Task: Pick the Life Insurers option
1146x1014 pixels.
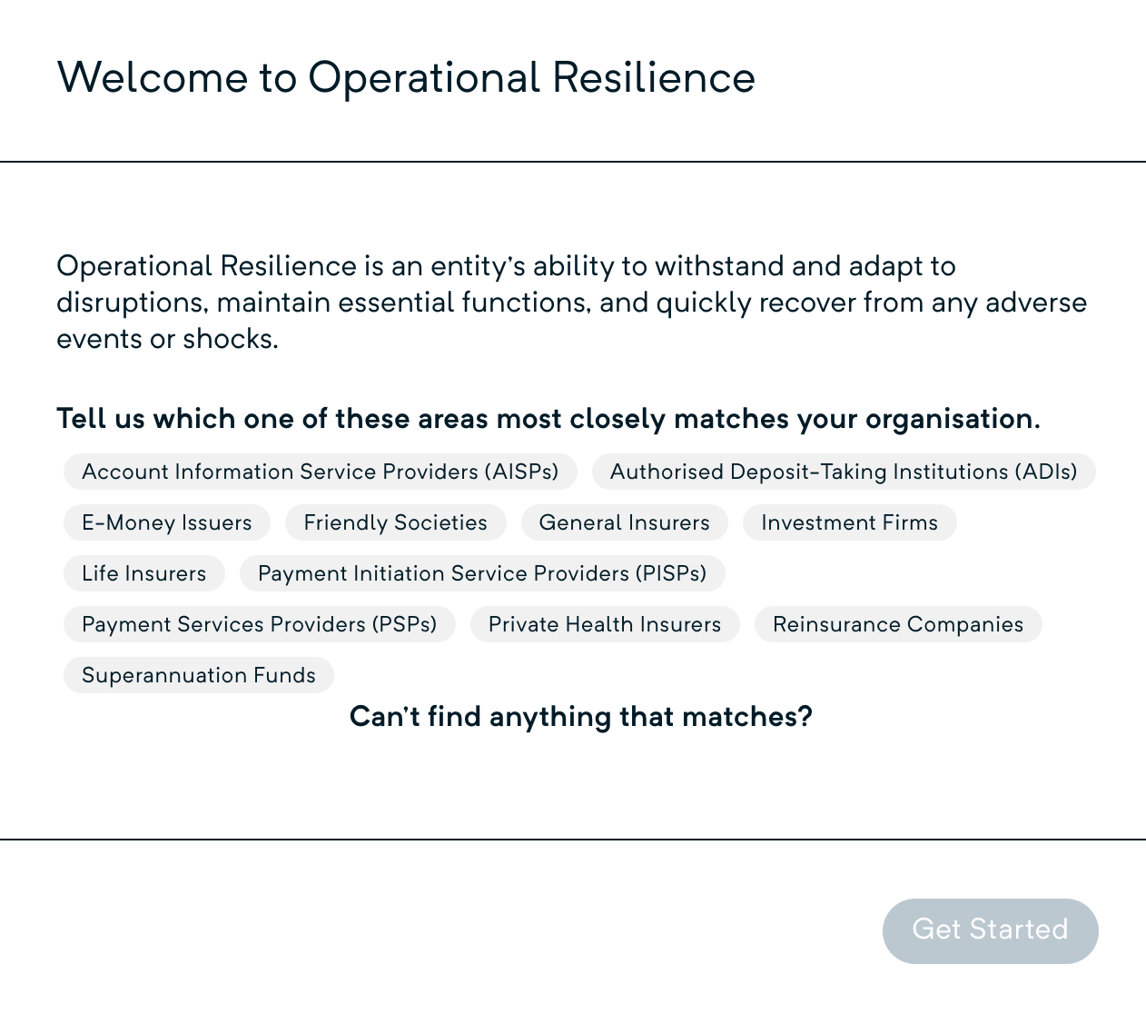Action: 143,573
